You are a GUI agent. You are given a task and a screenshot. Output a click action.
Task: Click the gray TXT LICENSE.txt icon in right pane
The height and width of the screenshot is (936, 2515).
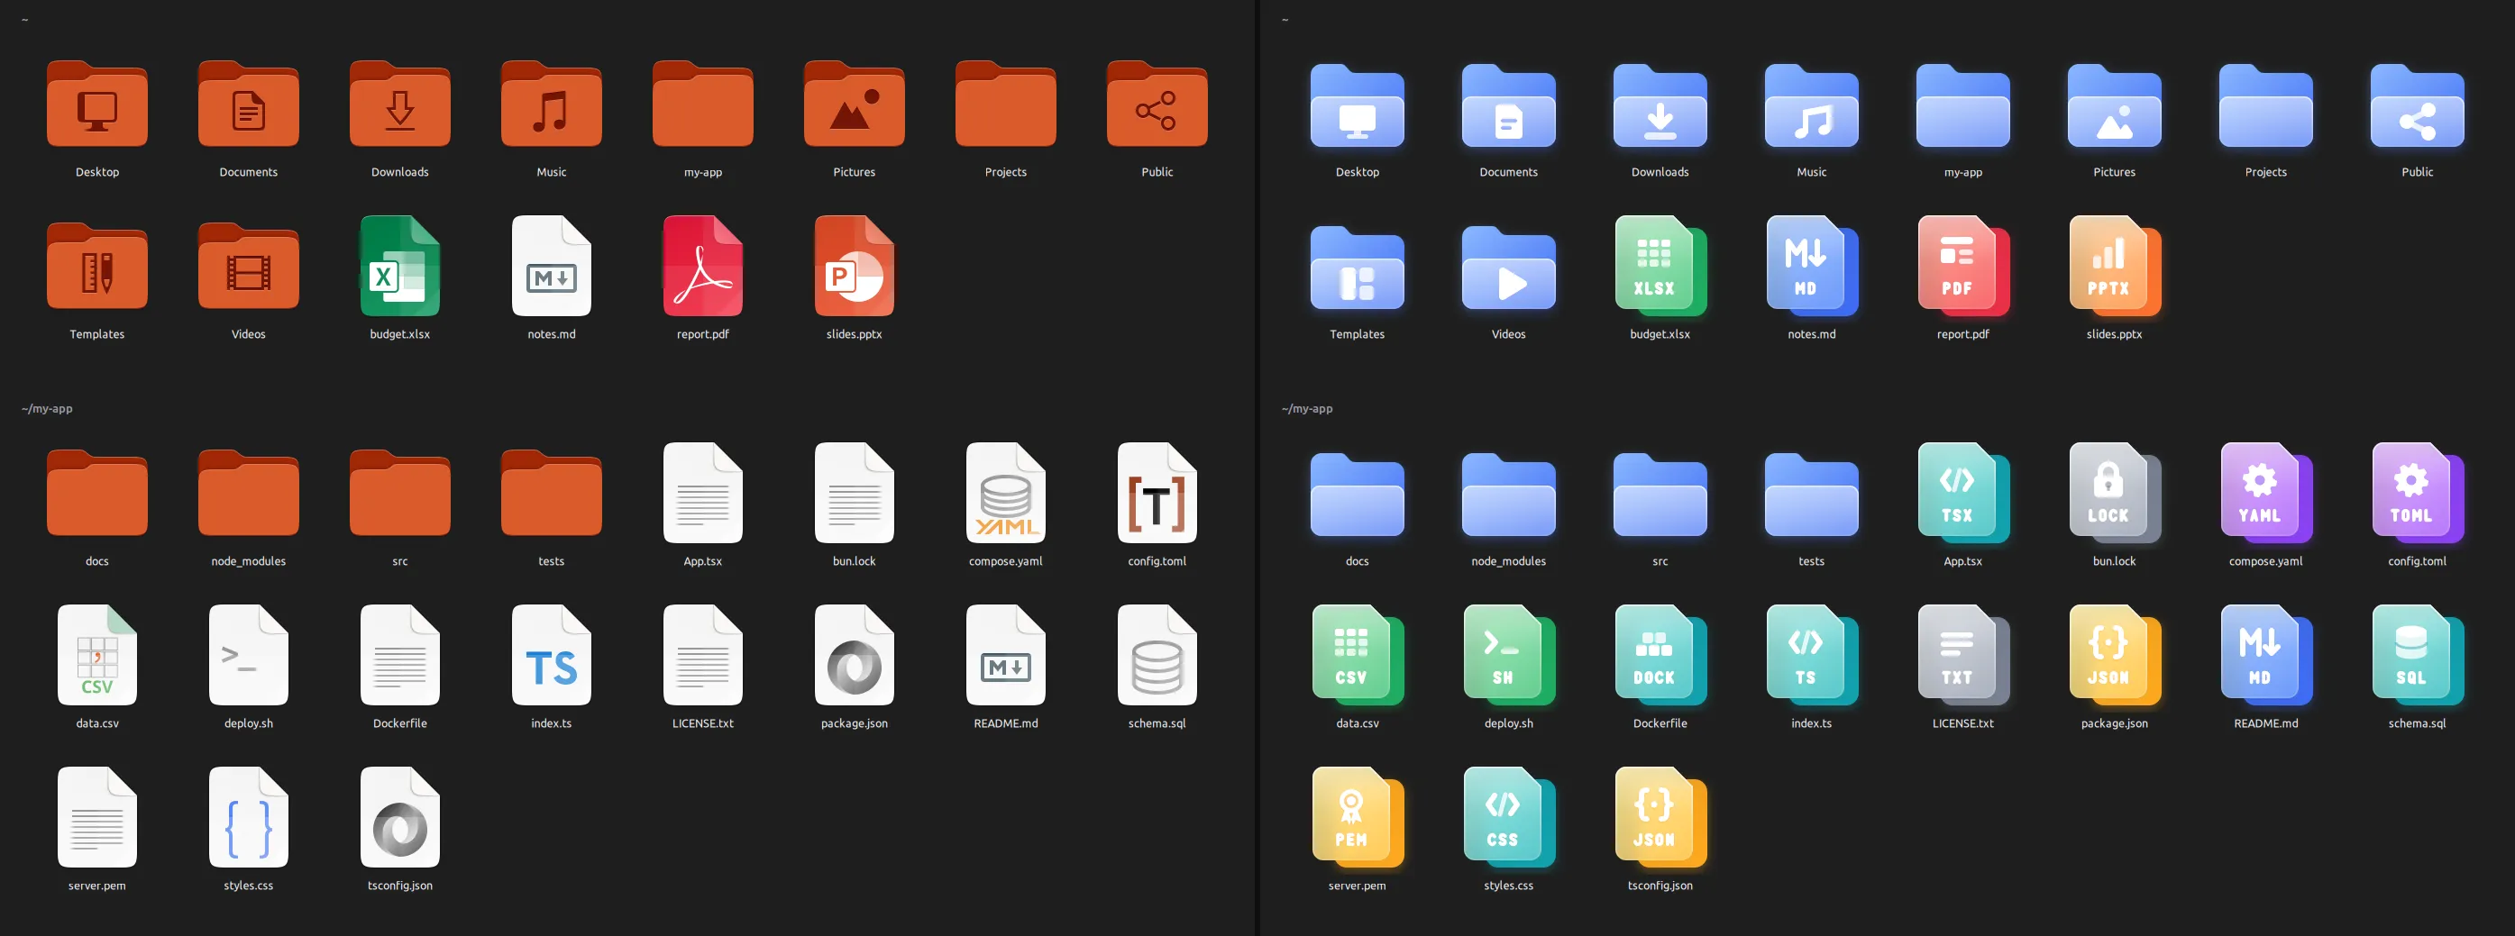point(1962,655)
